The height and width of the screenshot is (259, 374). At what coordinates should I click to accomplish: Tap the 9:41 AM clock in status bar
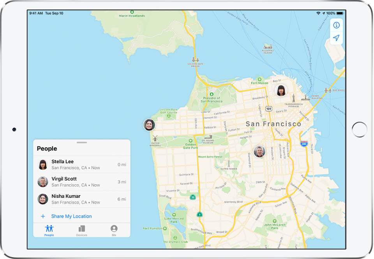36,13
